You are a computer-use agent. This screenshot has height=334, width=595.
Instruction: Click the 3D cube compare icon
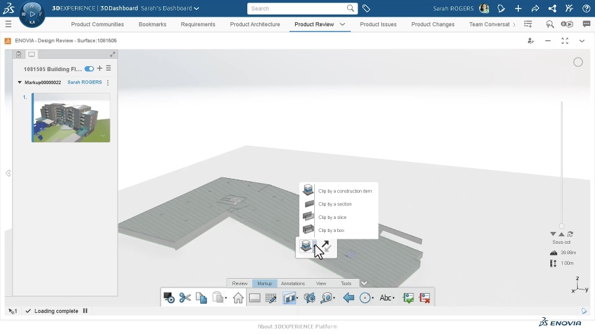(309, 298)
